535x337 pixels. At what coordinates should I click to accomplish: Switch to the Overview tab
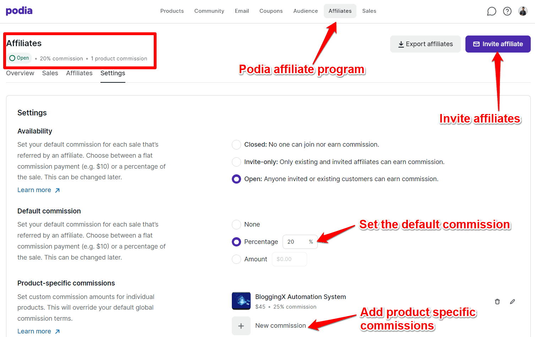click(20, 73)
